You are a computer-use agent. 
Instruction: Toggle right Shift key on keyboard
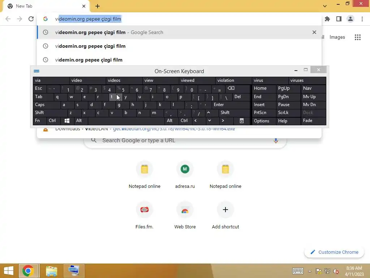(234, 113)
